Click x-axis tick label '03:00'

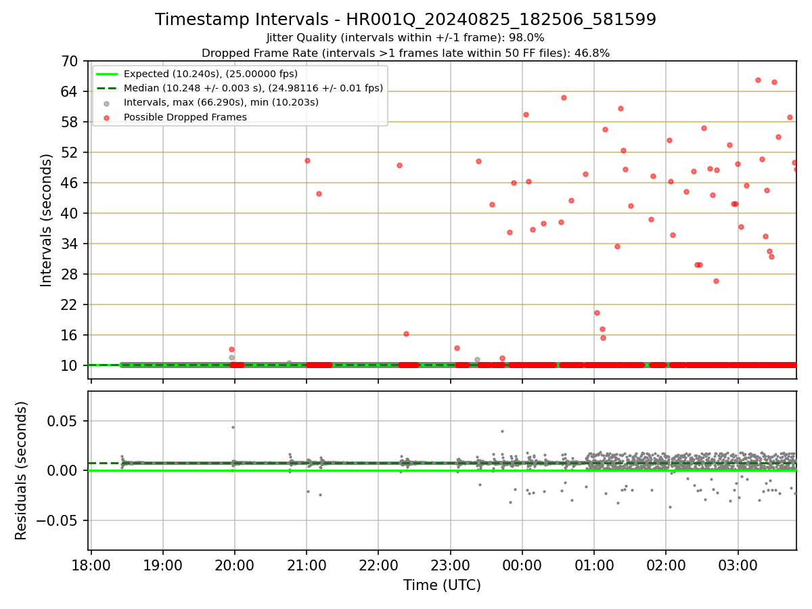(738, 564)
